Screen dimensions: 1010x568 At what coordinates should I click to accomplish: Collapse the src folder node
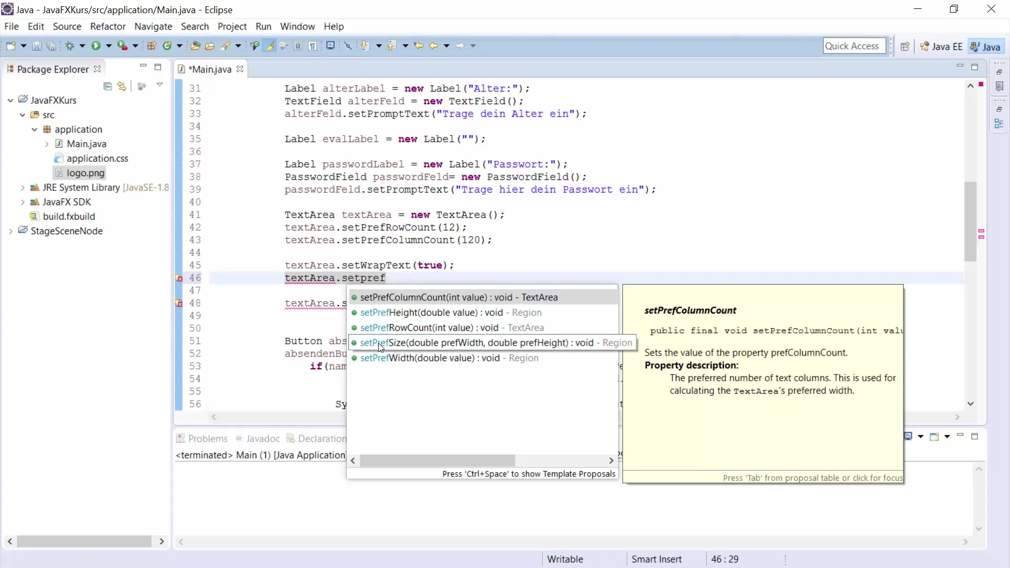pyautogui.click(x=22, y=115)
